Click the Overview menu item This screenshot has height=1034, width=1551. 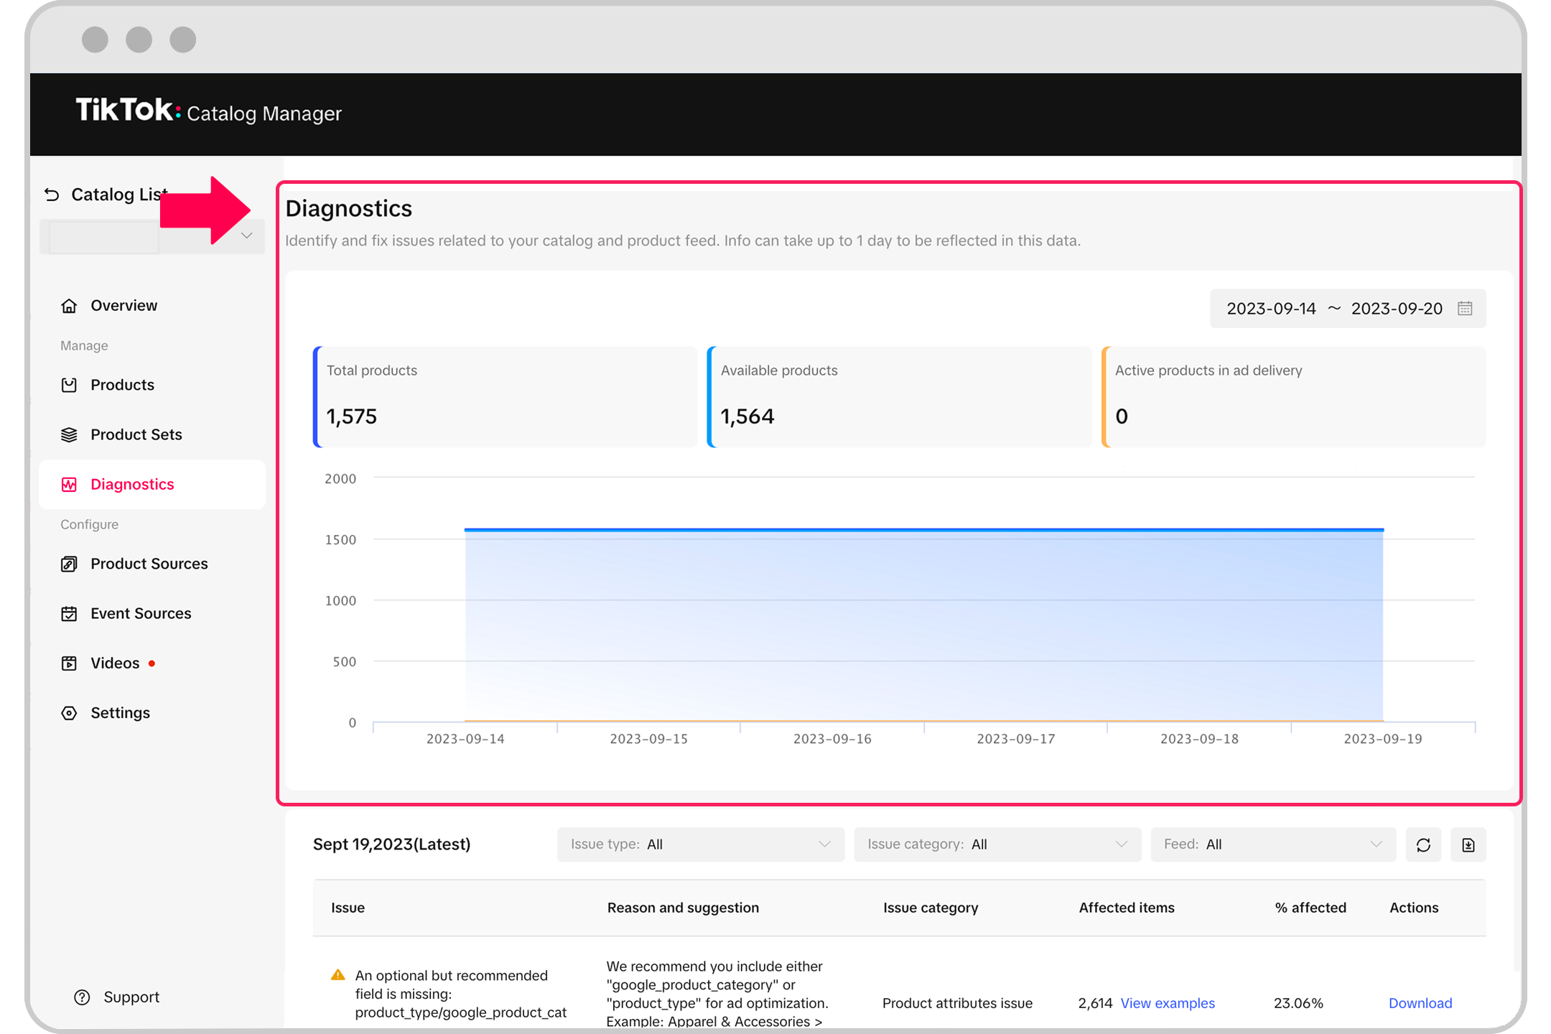point(126,304)
